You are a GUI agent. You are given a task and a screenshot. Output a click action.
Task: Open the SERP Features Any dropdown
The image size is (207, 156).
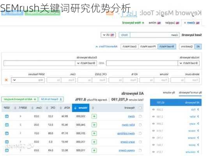click(x=28, y=80)
